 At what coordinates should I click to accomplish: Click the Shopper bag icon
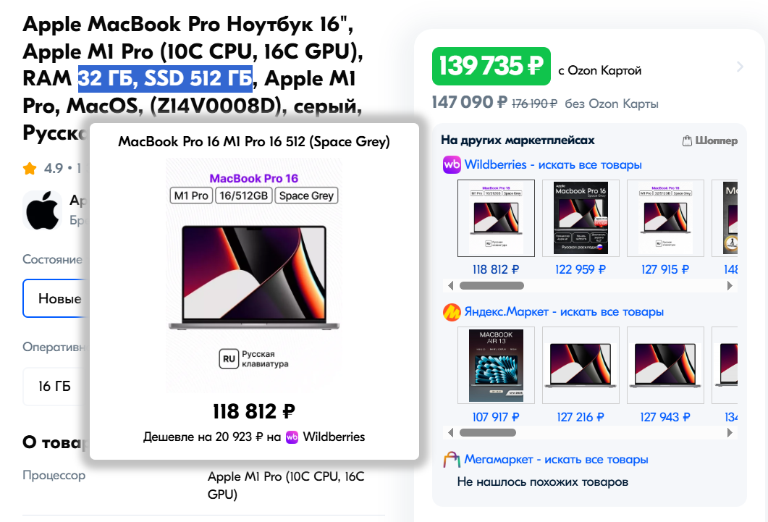tap(687, 140)
